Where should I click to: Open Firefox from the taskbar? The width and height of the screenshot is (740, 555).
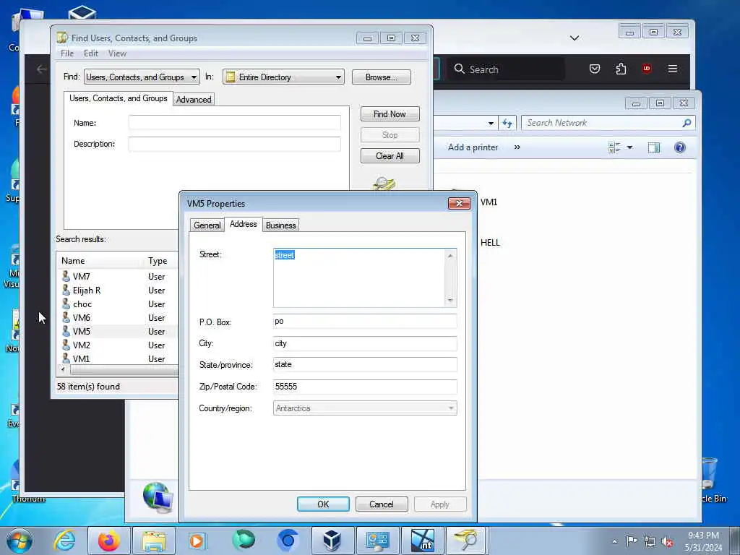(108, 541)
